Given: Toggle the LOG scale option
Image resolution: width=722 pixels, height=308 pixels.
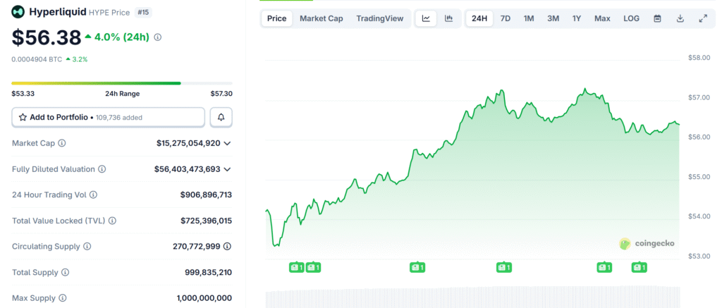Looking at the screenshot, I should (x=631, y=18).
